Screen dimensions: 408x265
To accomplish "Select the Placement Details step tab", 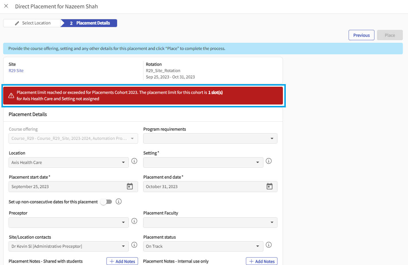I will coord(90,23).
